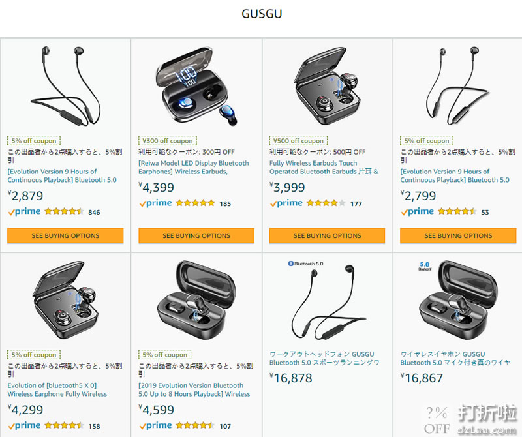Image resolution: width=522 pixels, height=437 pixels.
Task: Click See Buying Options for ¥2,799 earphones
Action: (458, 235)
